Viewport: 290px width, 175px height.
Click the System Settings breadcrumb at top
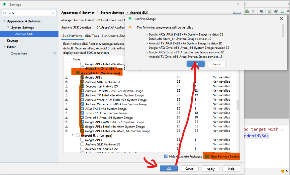point(112,13)
